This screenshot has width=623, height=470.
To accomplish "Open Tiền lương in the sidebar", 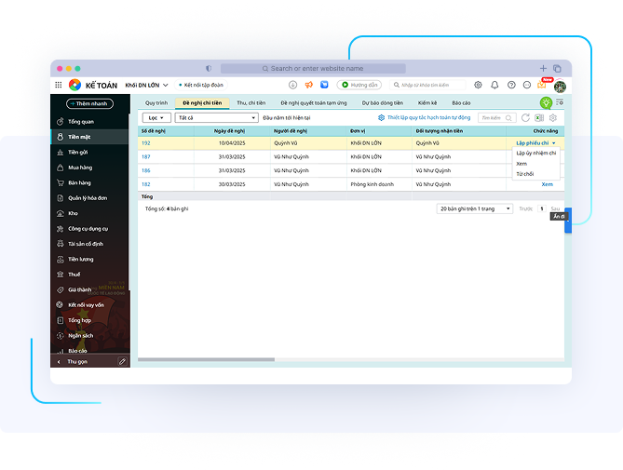I will tap(81, 259).
